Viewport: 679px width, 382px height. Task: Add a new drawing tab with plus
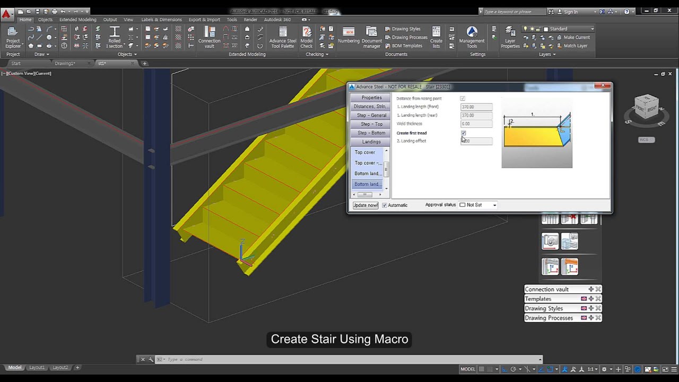(x=144, y=63)
